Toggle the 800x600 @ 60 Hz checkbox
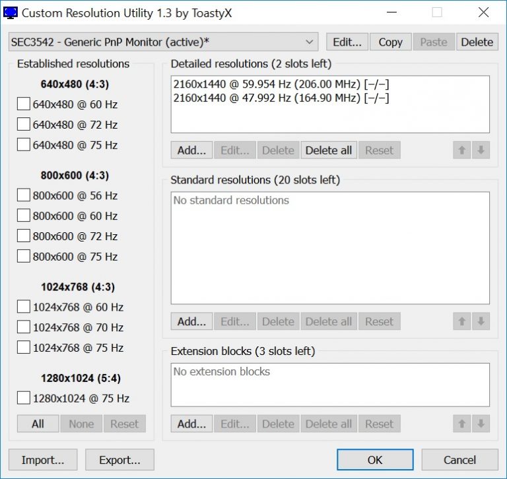 tap(24, 216)
